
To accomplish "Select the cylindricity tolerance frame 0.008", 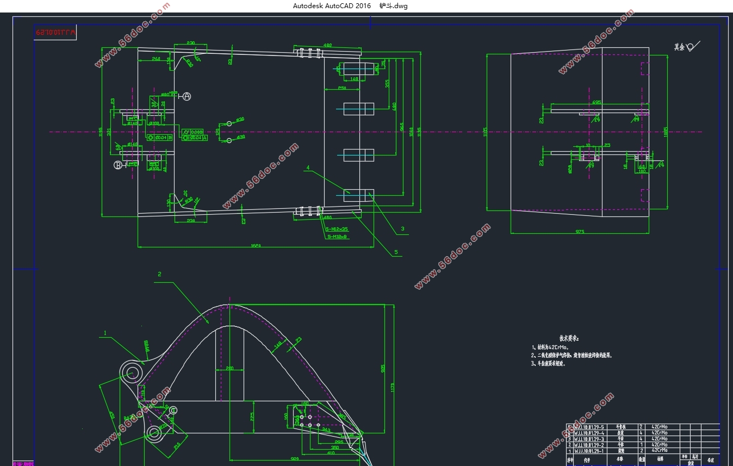I will coord(192,132).
